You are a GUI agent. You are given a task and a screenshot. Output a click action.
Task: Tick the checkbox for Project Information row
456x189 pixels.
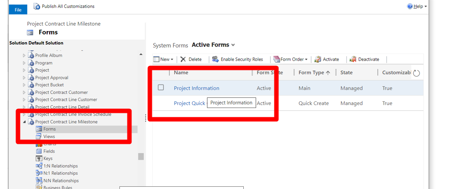pyautogui.click(x=161, y=88)
